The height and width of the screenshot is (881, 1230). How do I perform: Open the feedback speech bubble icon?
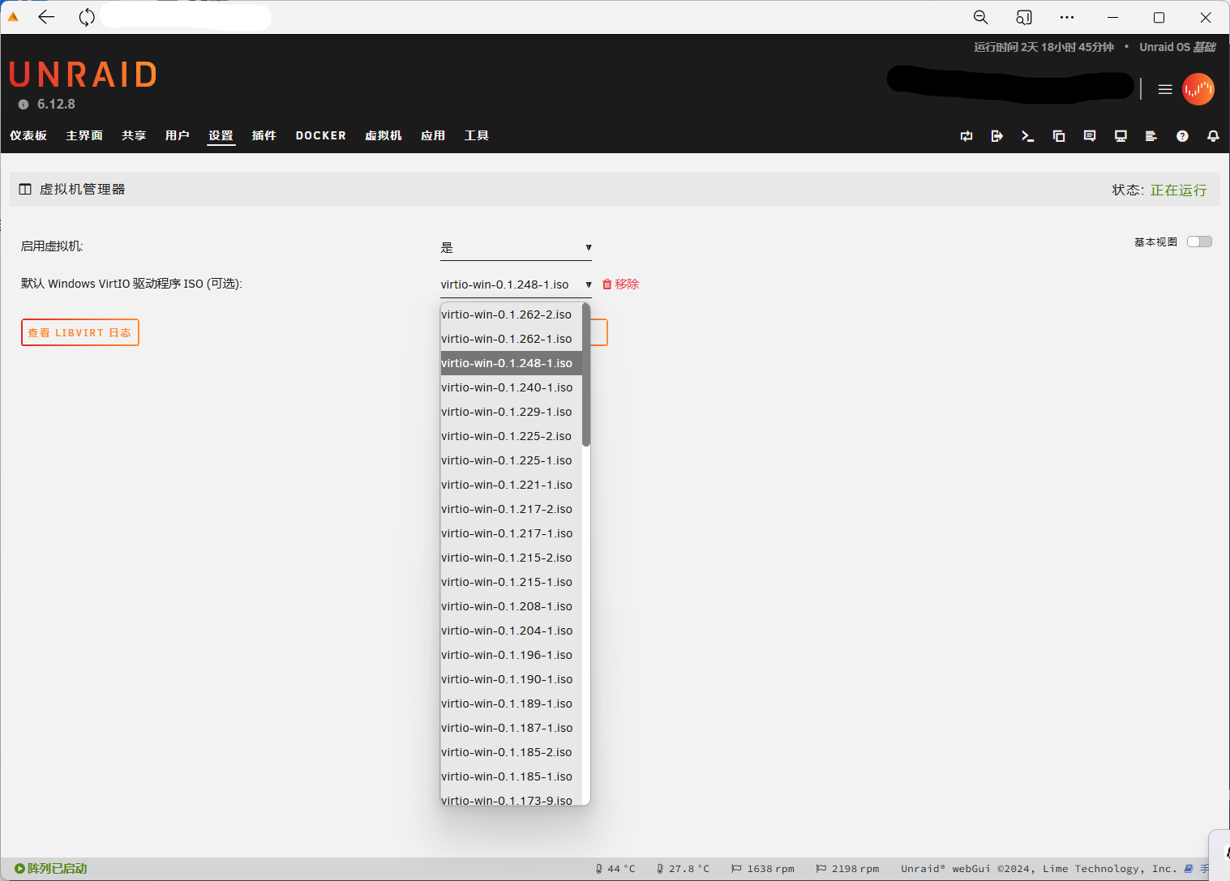[x=1089, y=136]
